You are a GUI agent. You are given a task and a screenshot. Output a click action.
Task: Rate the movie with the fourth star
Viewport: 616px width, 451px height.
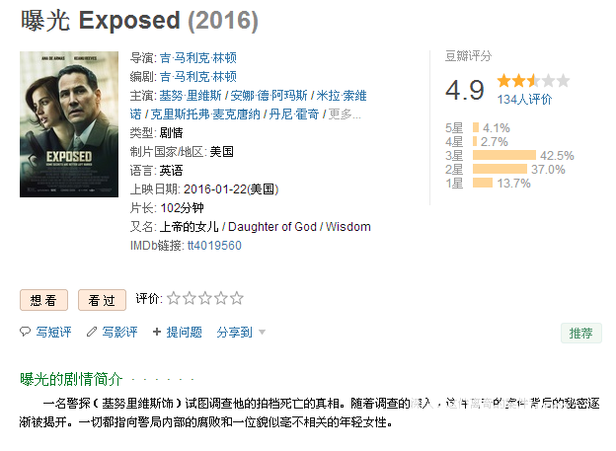[221, 299]
